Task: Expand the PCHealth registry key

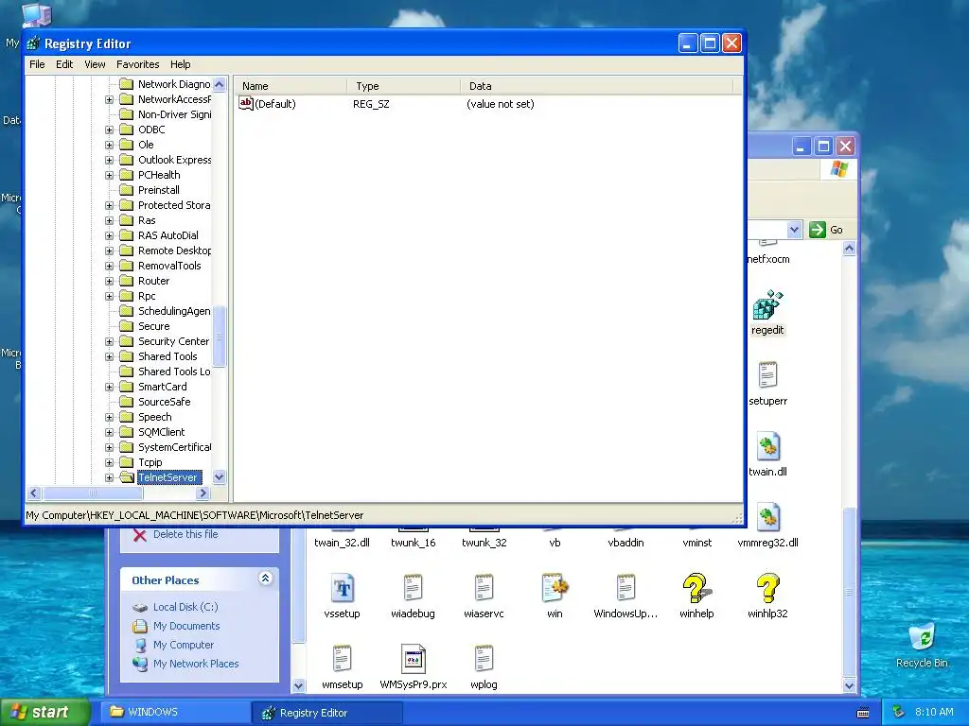Action: (x=110, y=175)
